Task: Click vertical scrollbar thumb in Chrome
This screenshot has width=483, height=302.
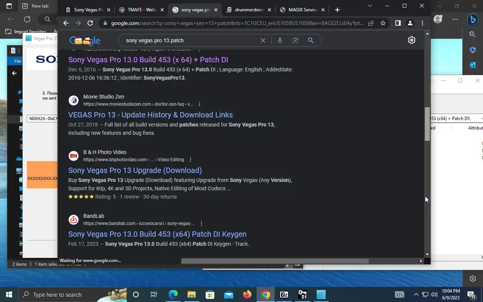Action: (x=427, y=124)
